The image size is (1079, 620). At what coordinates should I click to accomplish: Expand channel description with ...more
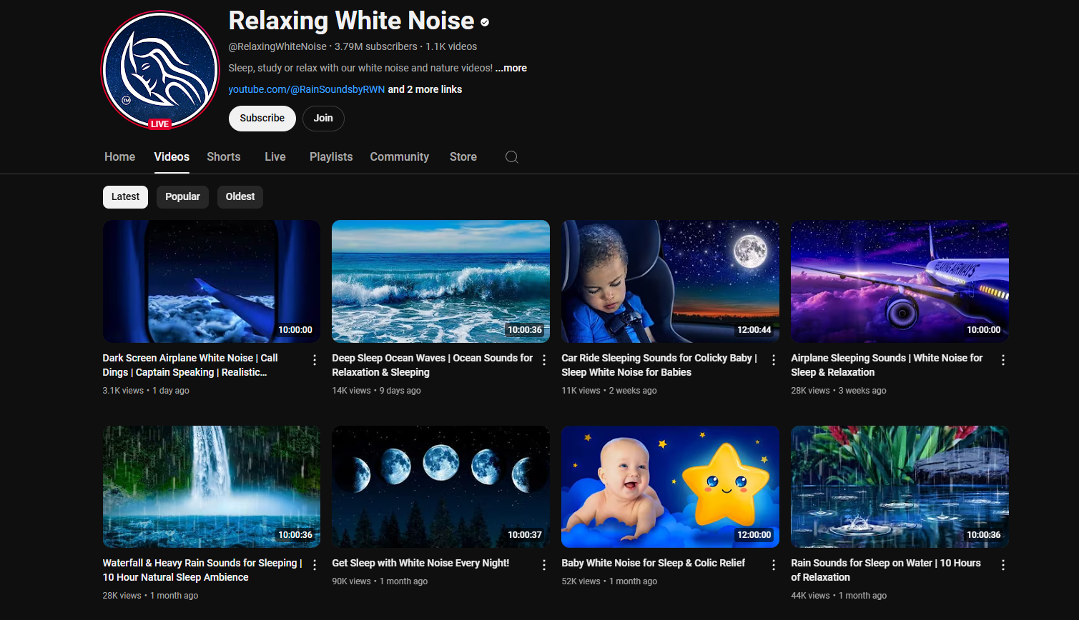tap(511, 68)
